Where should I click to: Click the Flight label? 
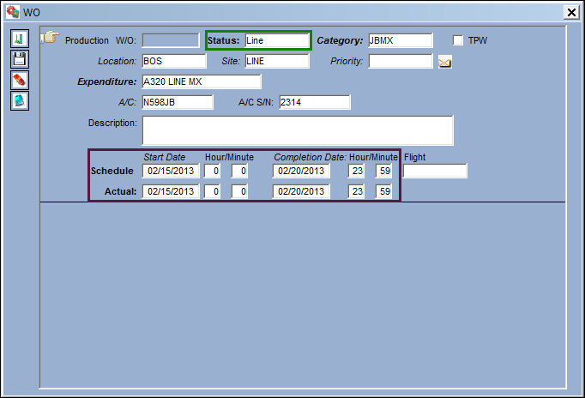[x=414, y=158]
